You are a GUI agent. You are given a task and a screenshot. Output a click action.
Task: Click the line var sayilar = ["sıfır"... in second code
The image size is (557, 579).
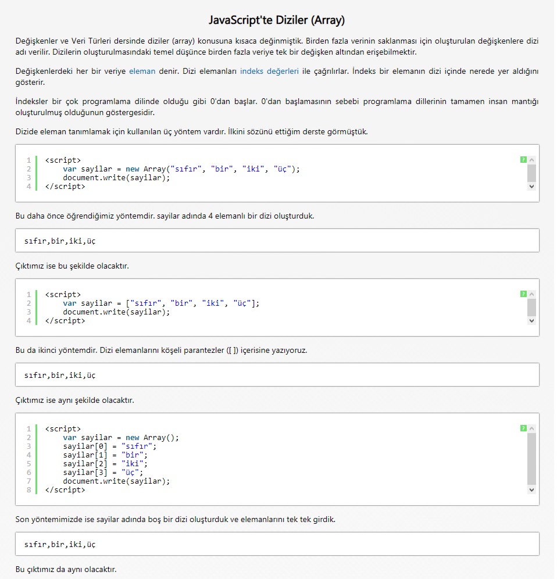coord(161,303)
